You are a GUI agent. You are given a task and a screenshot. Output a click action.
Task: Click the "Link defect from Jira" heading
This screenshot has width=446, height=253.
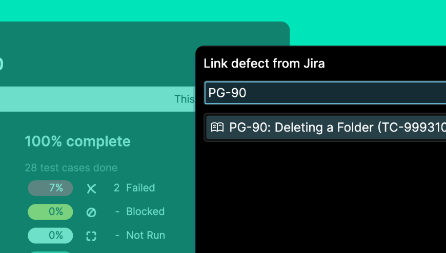(264, 64)
